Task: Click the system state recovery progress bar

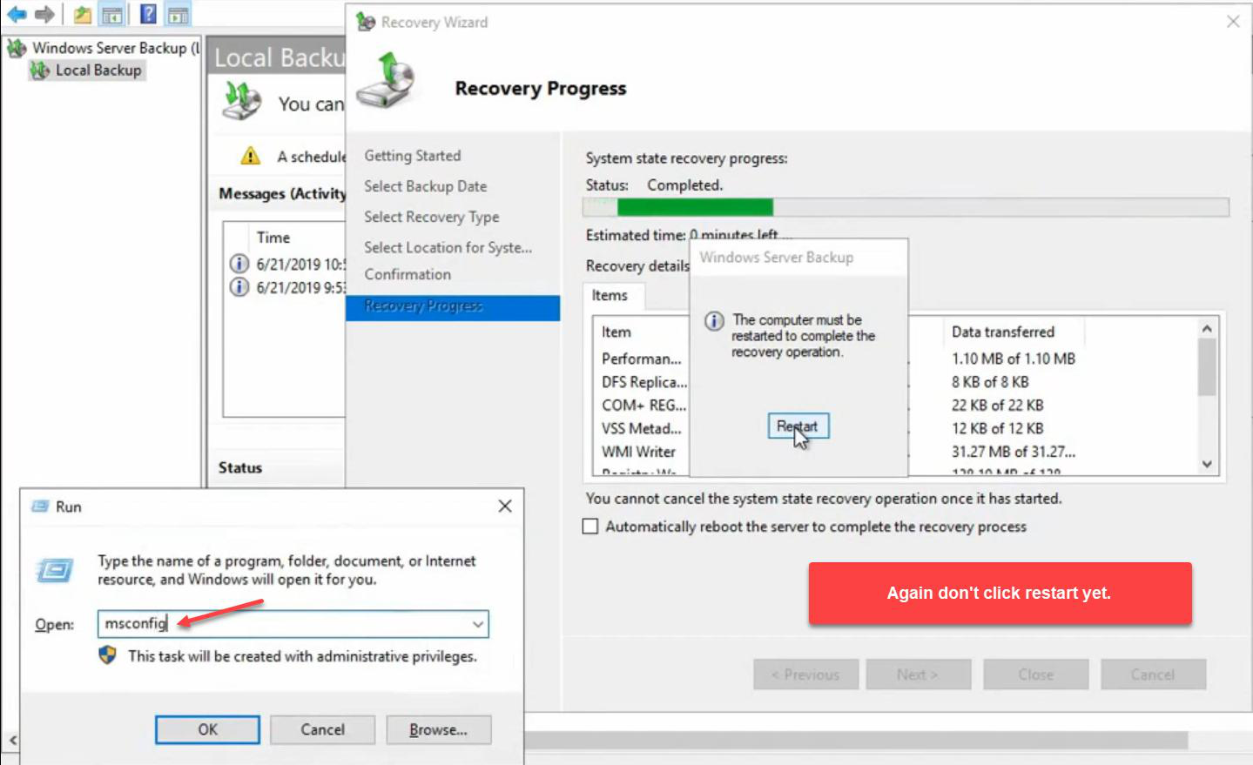Action: (906, 207)
